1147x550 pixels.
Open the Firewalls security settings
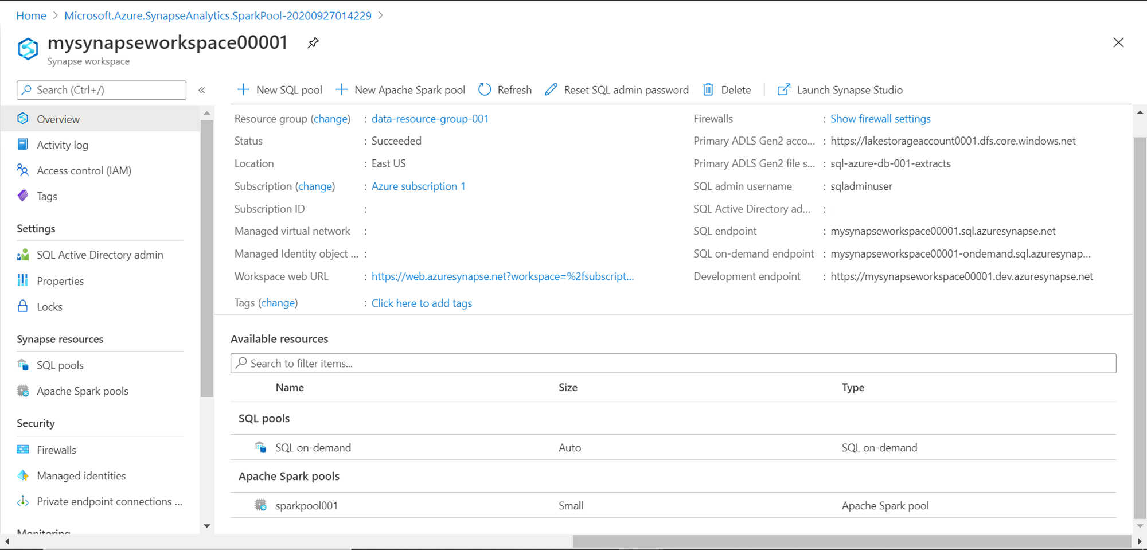pos(56,450)
